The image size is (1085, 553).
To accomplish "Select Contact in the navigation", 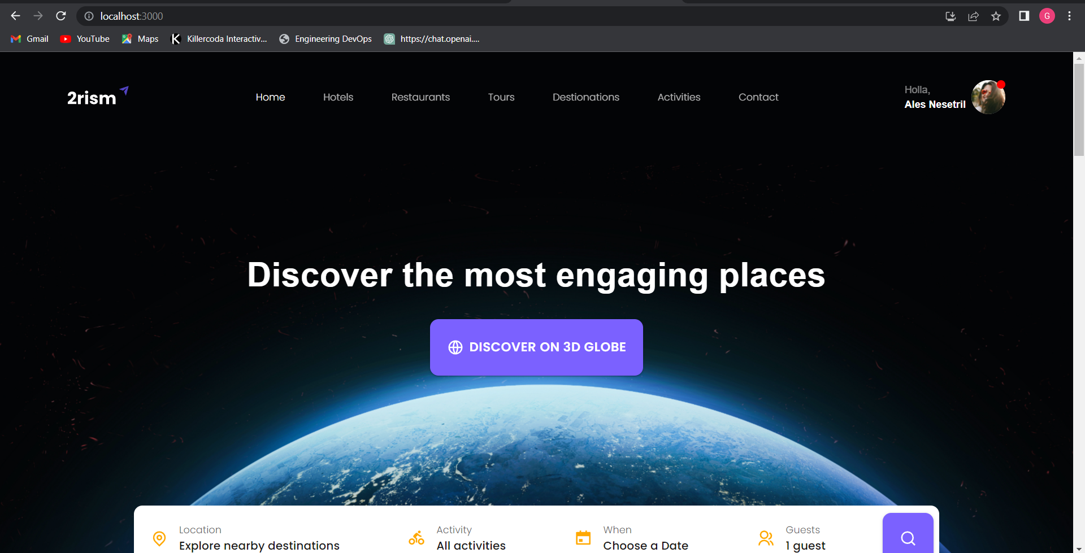I will point(758,97).
